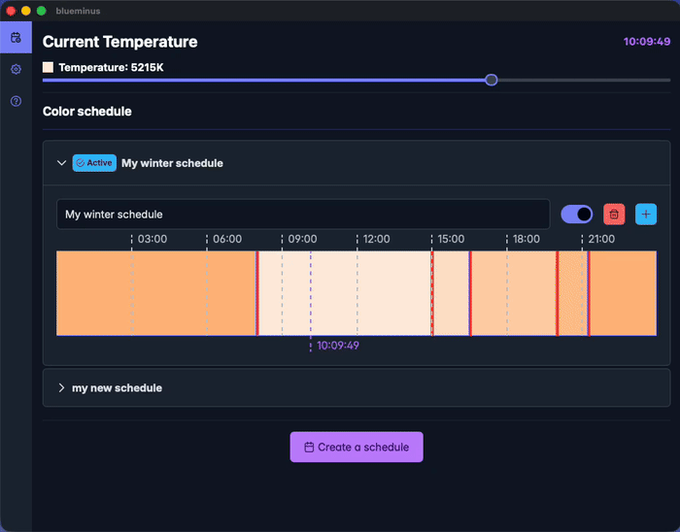This screenshot has height=532, width=680.
Task: Click the Active badge on My winter schedule
Action: 94,163
